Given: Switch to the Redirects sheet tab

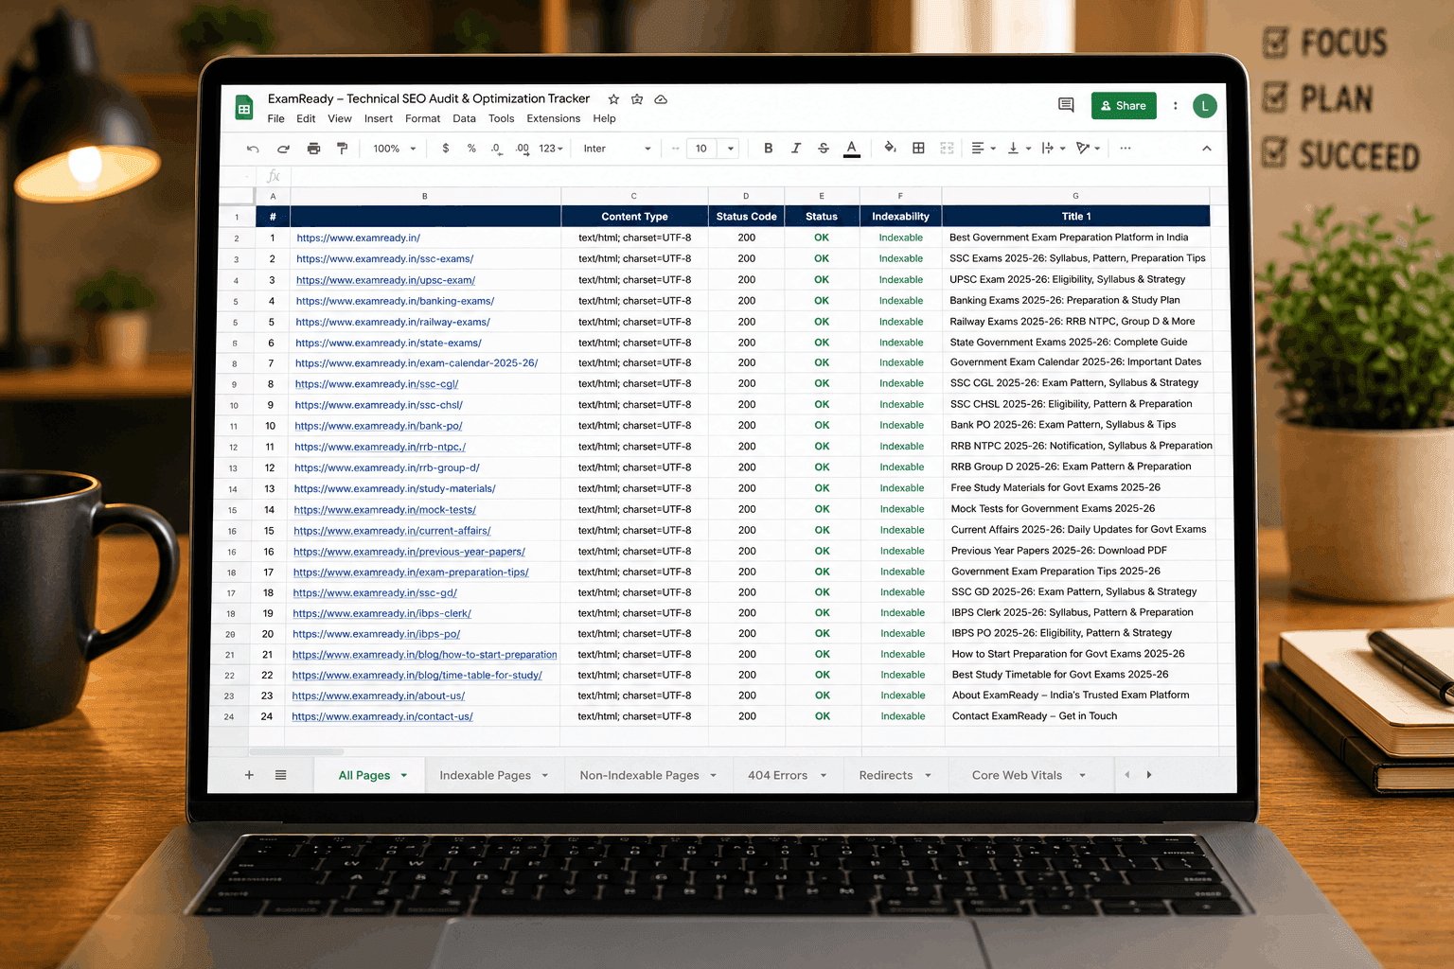Looking at the screenshot, I should [886, 775].
